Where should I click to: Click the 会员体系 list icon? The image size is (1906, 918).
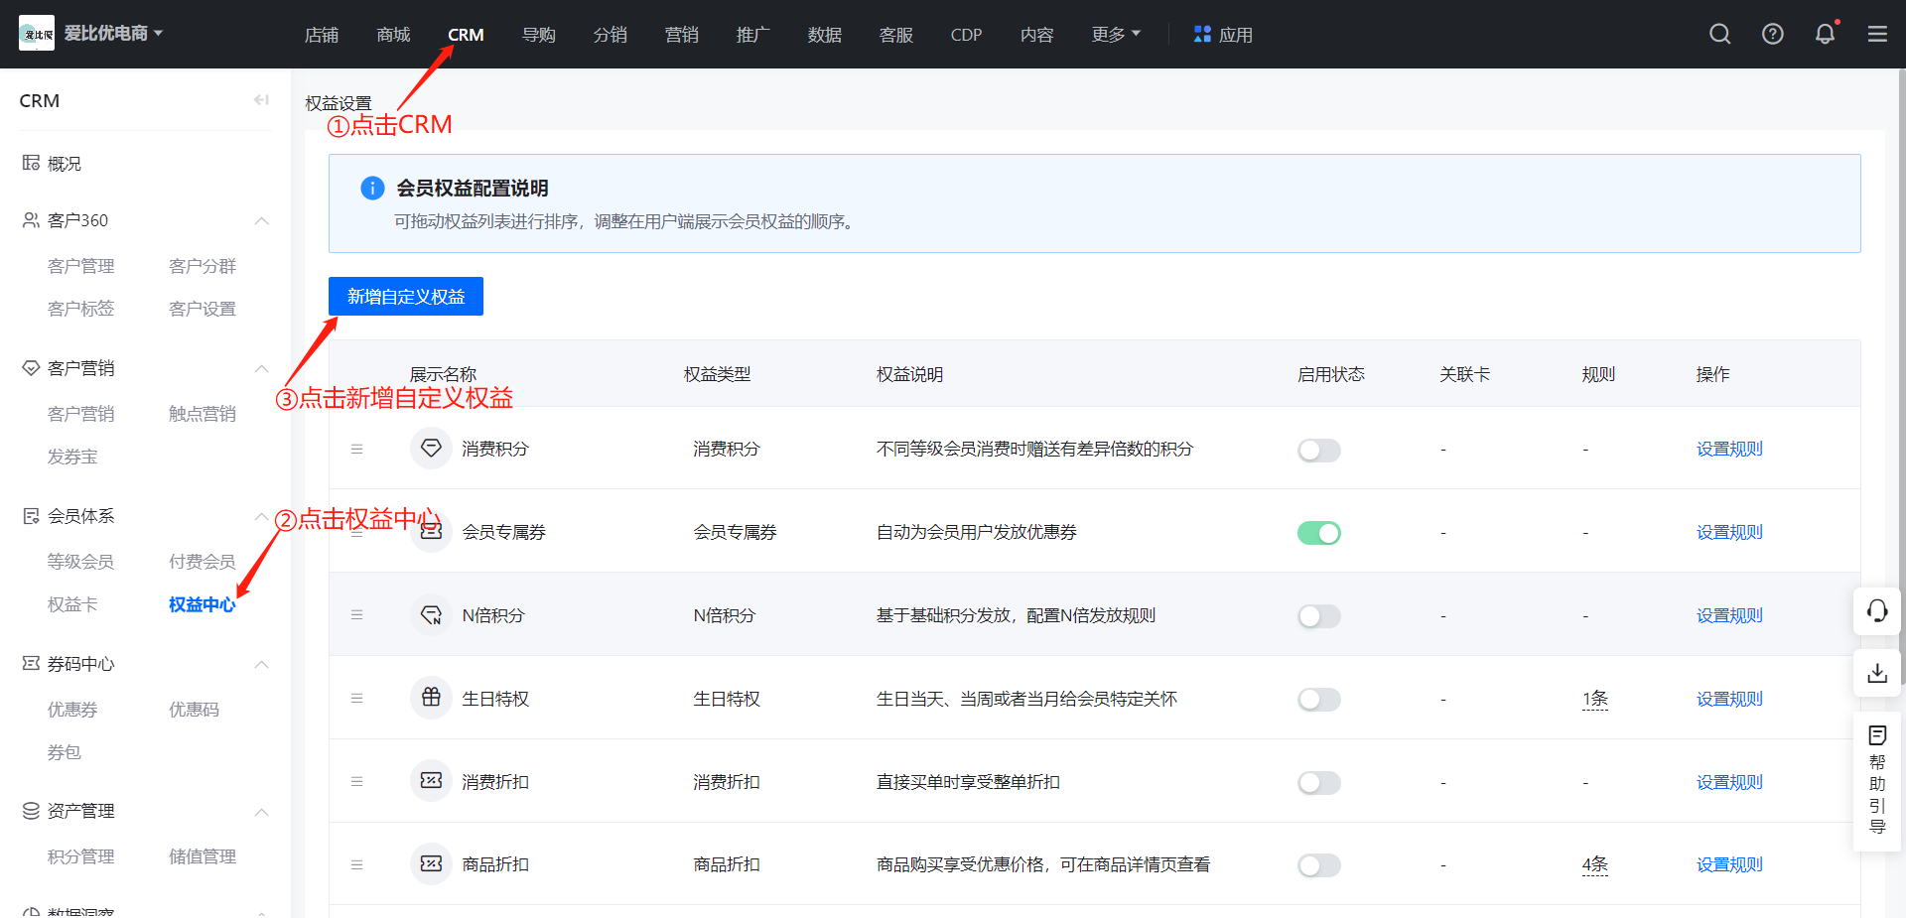point(31,515)
